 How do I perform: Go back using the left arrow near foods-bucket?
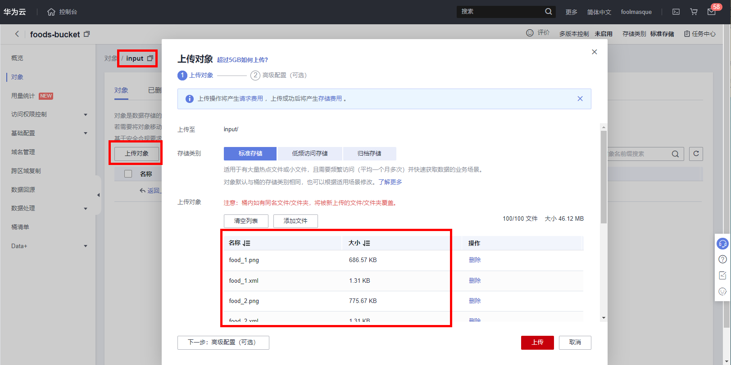[x=17, y=34]
